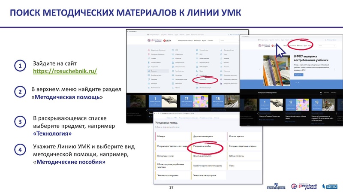This screenshot has height=193, width=343.
Task: Select Русский язык in the subject list
Action: click(203, 75)
